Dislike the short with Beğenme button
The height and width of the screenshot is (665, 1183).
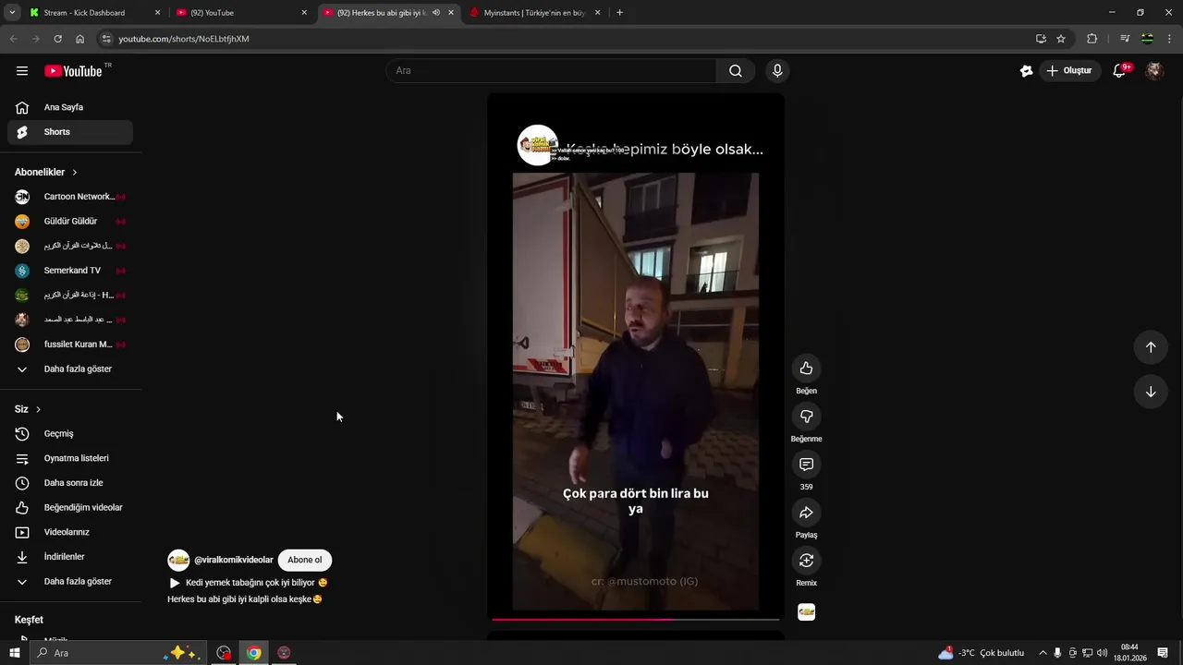pos(806,417)
